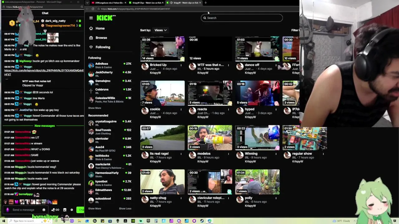
Task: Zoom icon in chat popout address bar
Action: click(x=82, y=7)
